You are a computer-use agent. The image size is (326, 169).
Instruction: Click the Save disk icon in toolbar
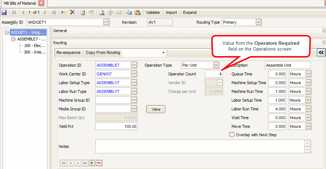point(4,12)
